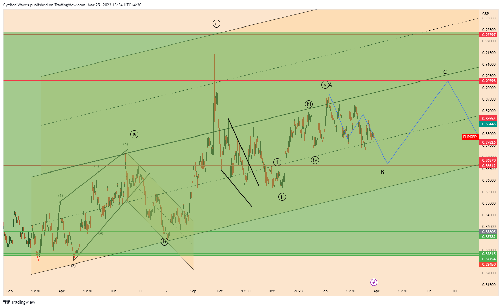Viewport: 502px width, 308px height.
Task: Click the circled c wave label at spike top
Action: pyautogui.click(x=216, y=24)
